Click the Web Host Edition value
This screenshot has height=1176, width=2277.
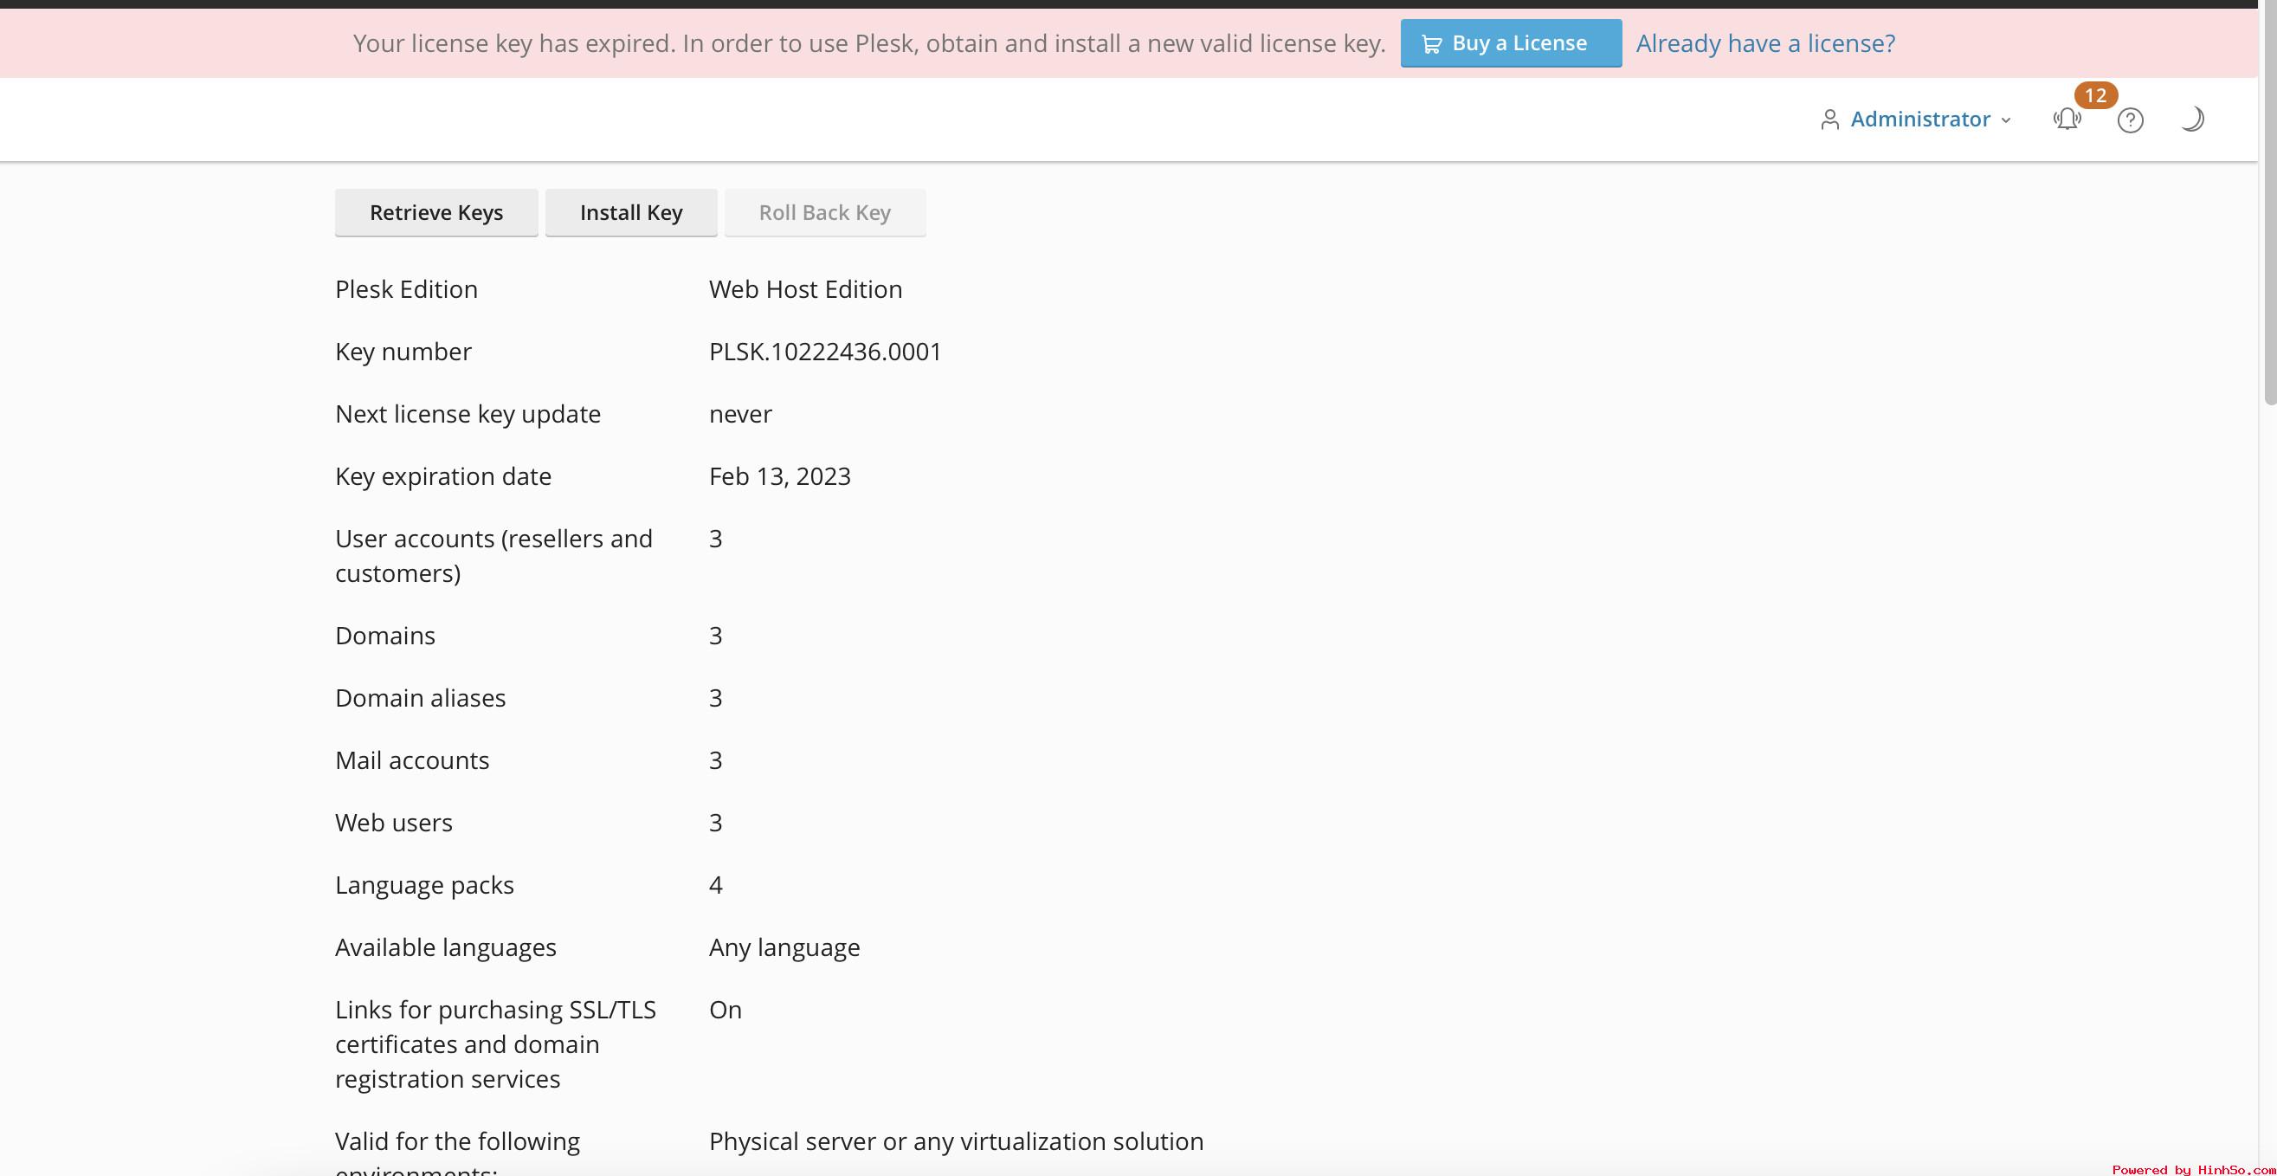(805, 289)
